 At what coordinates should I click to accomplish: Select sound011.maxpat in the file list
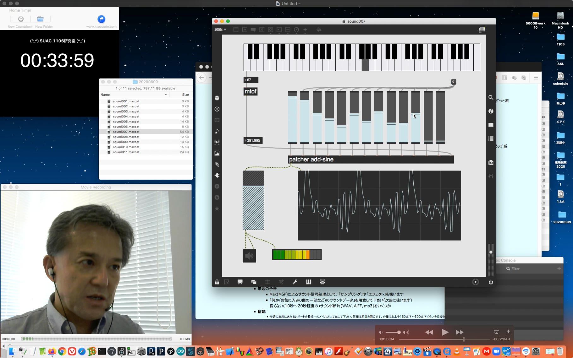pos(126,152)
